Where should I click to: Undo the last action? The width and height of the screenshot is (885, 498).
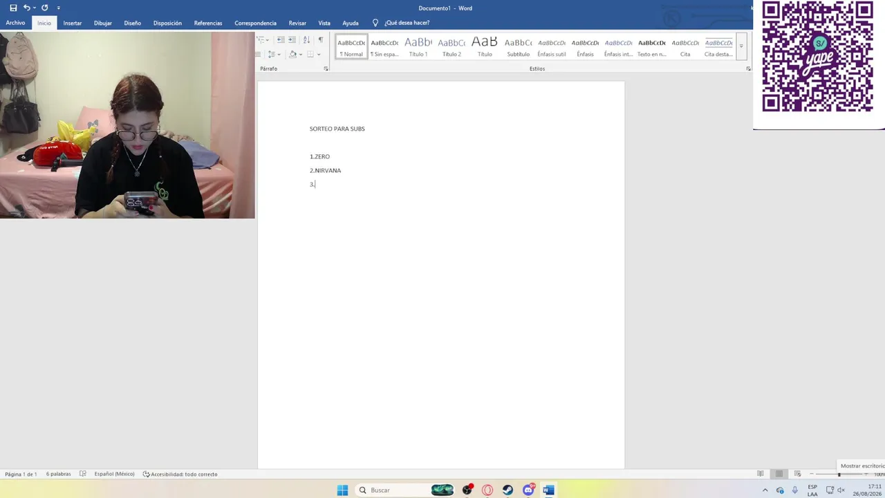(26, 8)
